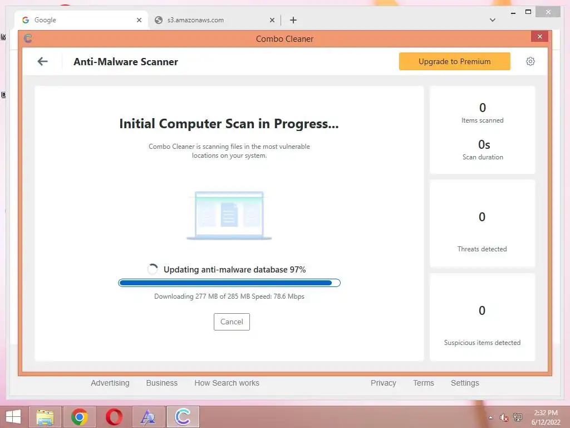Screen dimensions: 570x428
Task: Switch to the Google browser tab
Action: click(x=81, y=20)
